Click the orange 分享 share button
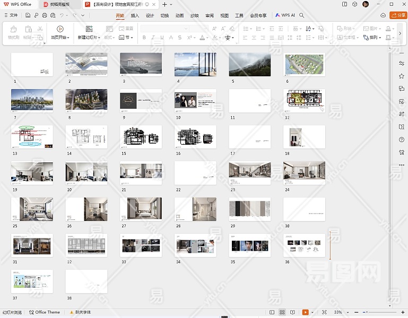Screen dimensions: 408x318 [398, 15]
